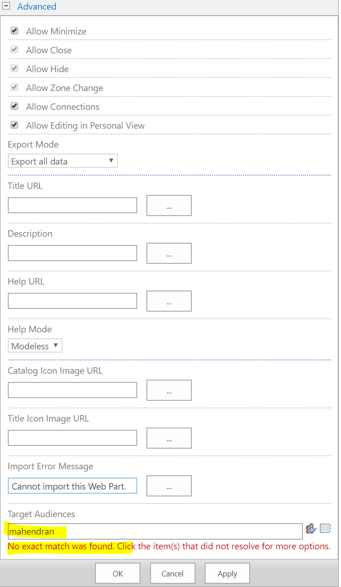Viewport: 341px width, 587px height.
Task: Click the Cancel button
Action: click(173, 573)
